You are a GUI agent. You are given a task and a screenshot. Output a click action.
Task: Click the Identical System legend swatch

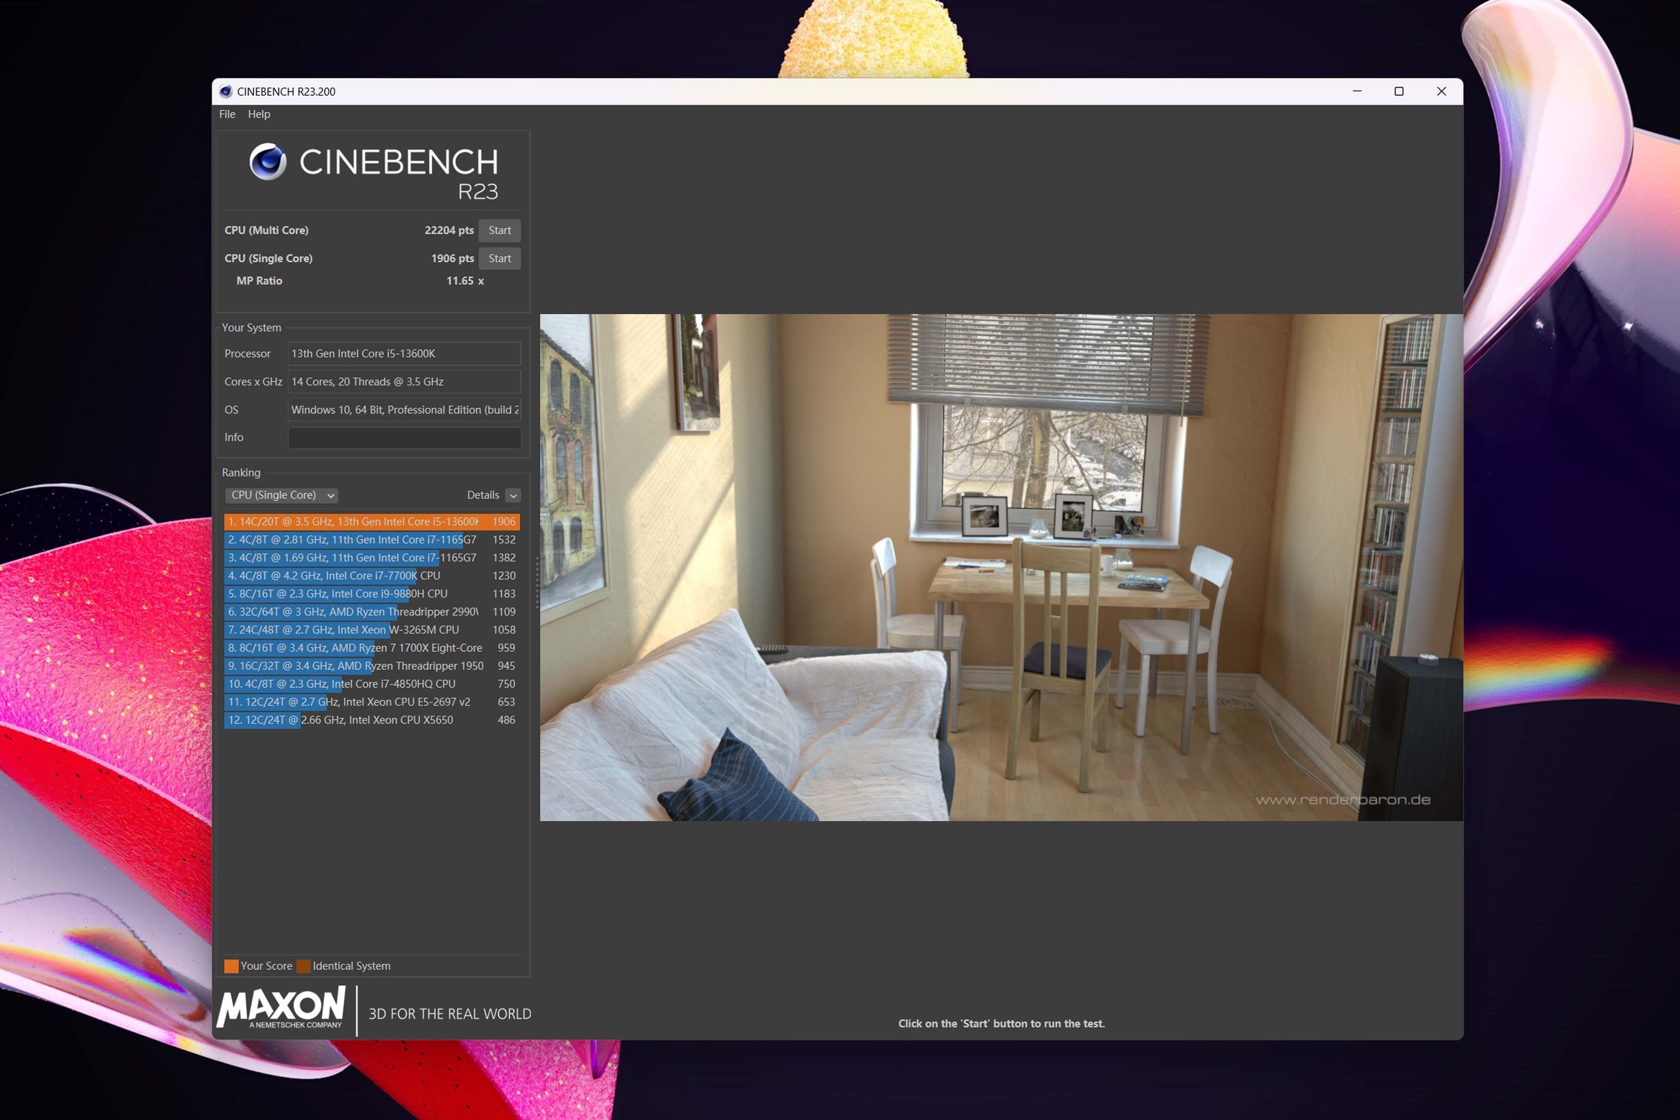[303, 966]
